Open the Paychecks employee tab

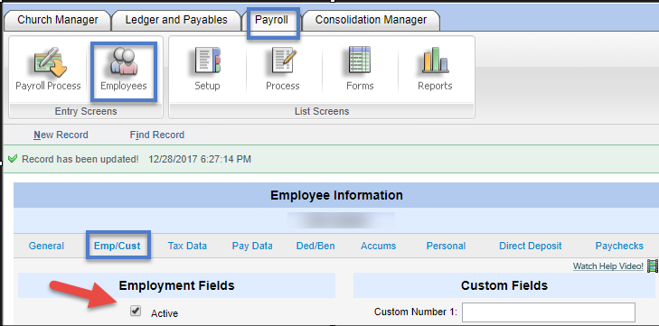click(619, 246)
